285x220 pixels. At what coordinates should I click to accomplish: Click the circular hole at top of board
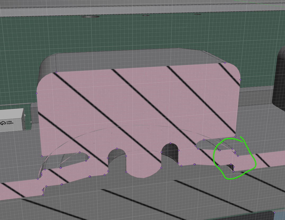pos(91,16)
